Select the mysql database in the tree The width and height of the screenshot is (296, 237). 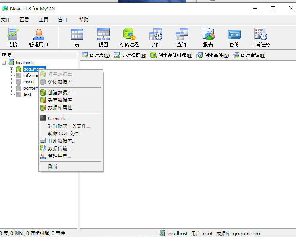(x=29, y=82)
